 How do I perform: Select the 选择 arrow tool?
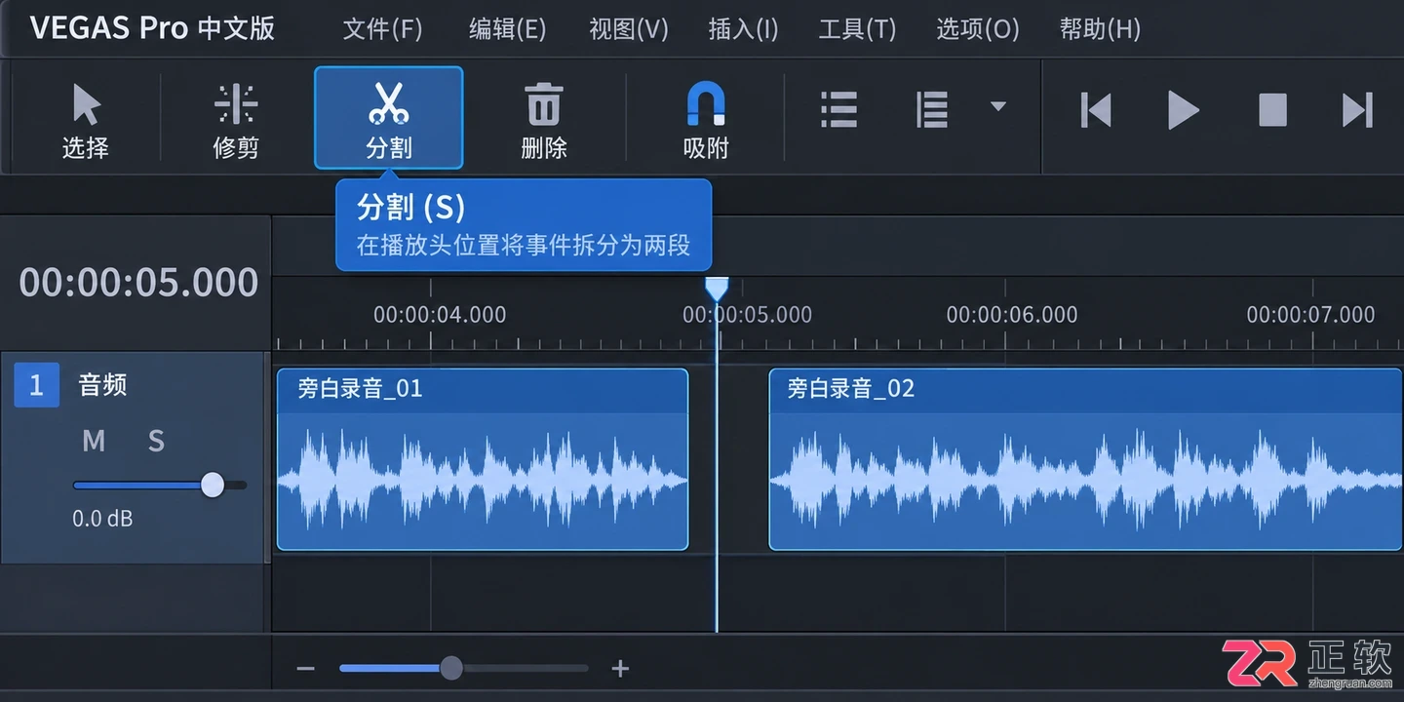(86, 120)
